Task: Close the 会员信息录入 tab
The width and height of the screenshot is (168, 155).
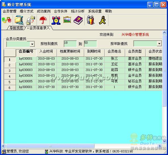Action: click(28, 28)
